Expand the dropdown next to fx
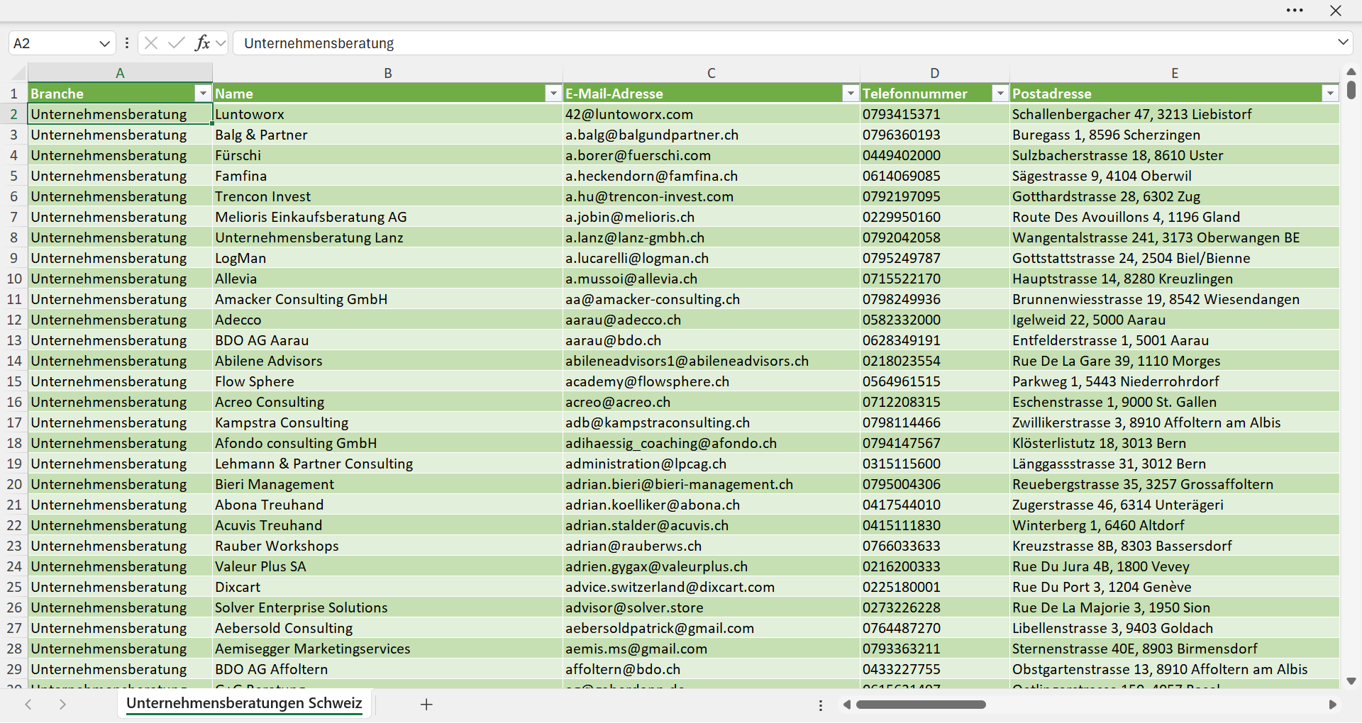 pyautogui.click(x=221, y=43)
